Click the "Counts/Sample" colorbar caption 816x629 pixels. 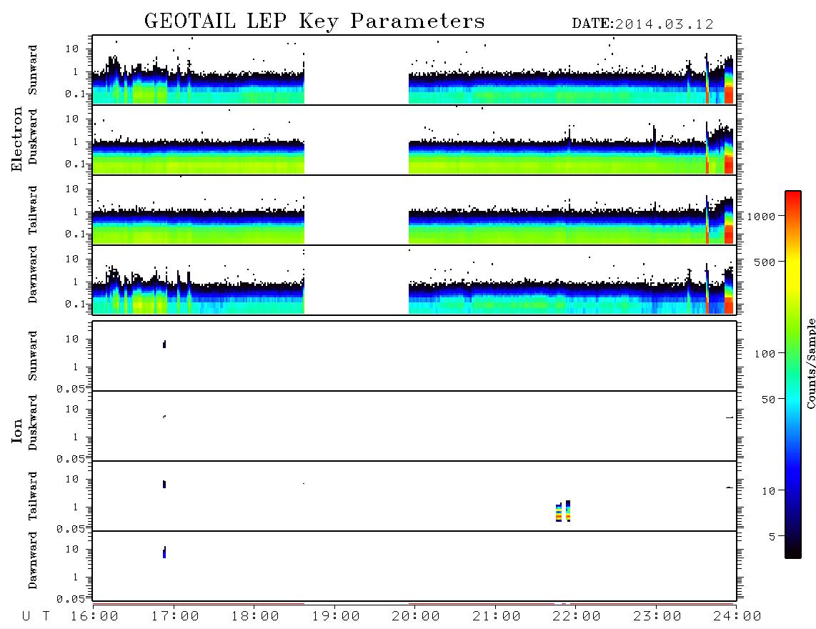[810, 363]
